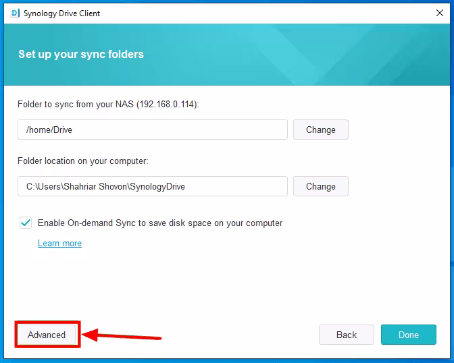Go Back to the previous step

pyautogui.click(x=347, y=335)
